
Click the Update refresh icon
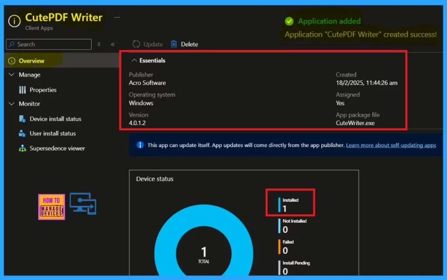point(136,44)
